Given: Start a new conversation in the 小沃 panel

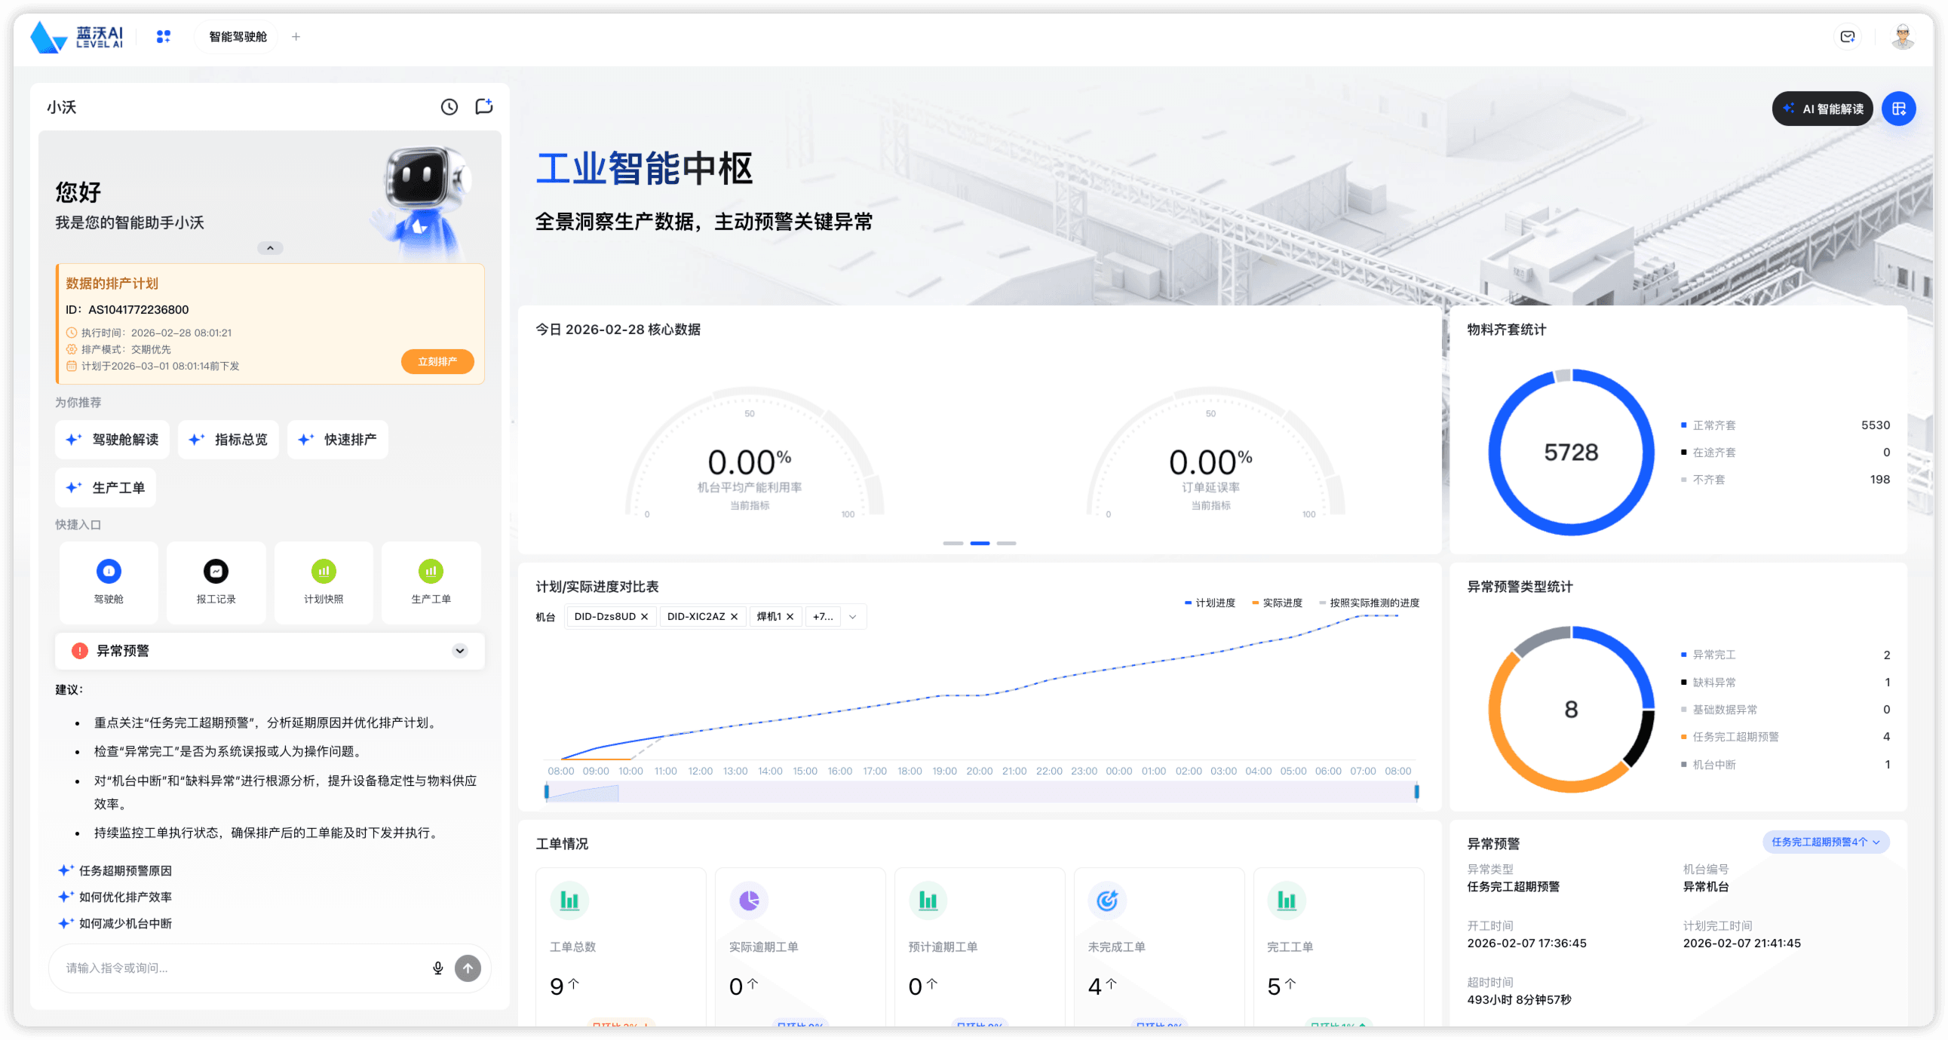Looking at the screenshot, I should coord(483,106).
